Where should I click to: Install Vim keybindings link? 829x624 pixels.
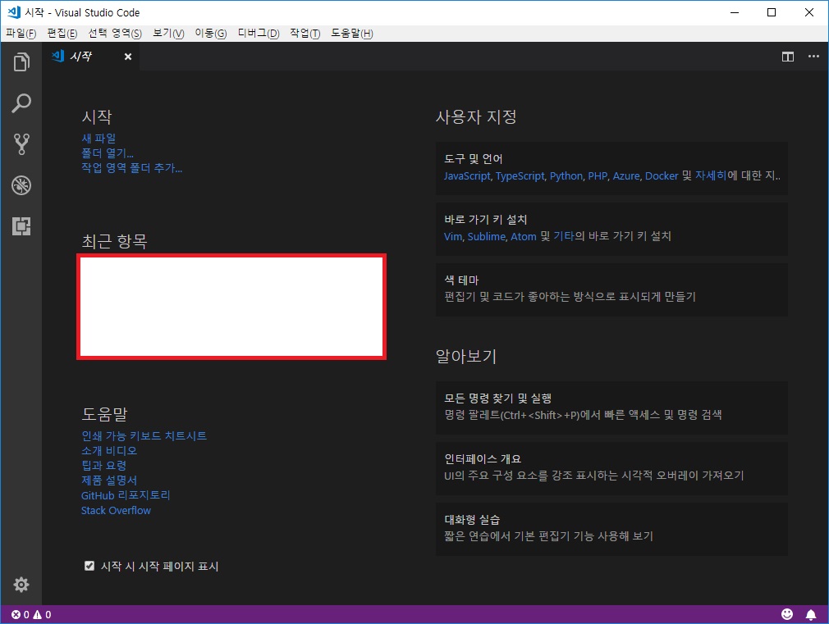click(453, 237)
